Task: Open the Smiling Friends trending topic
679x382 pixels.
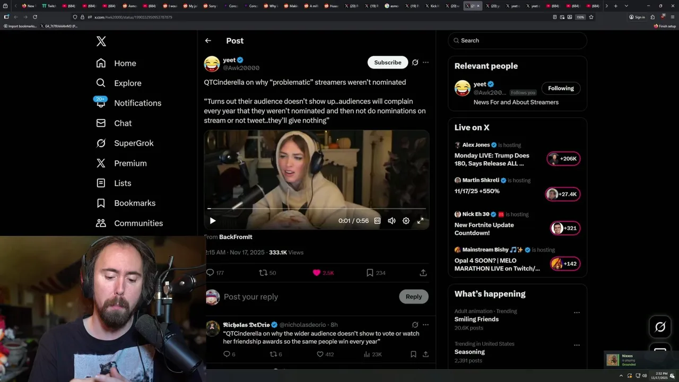Action: 476,319
